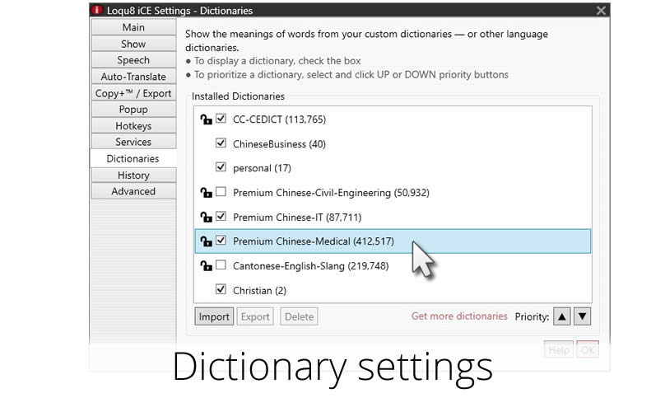
Task: Switch to the Popup tab
Action: tap(133, 109)
